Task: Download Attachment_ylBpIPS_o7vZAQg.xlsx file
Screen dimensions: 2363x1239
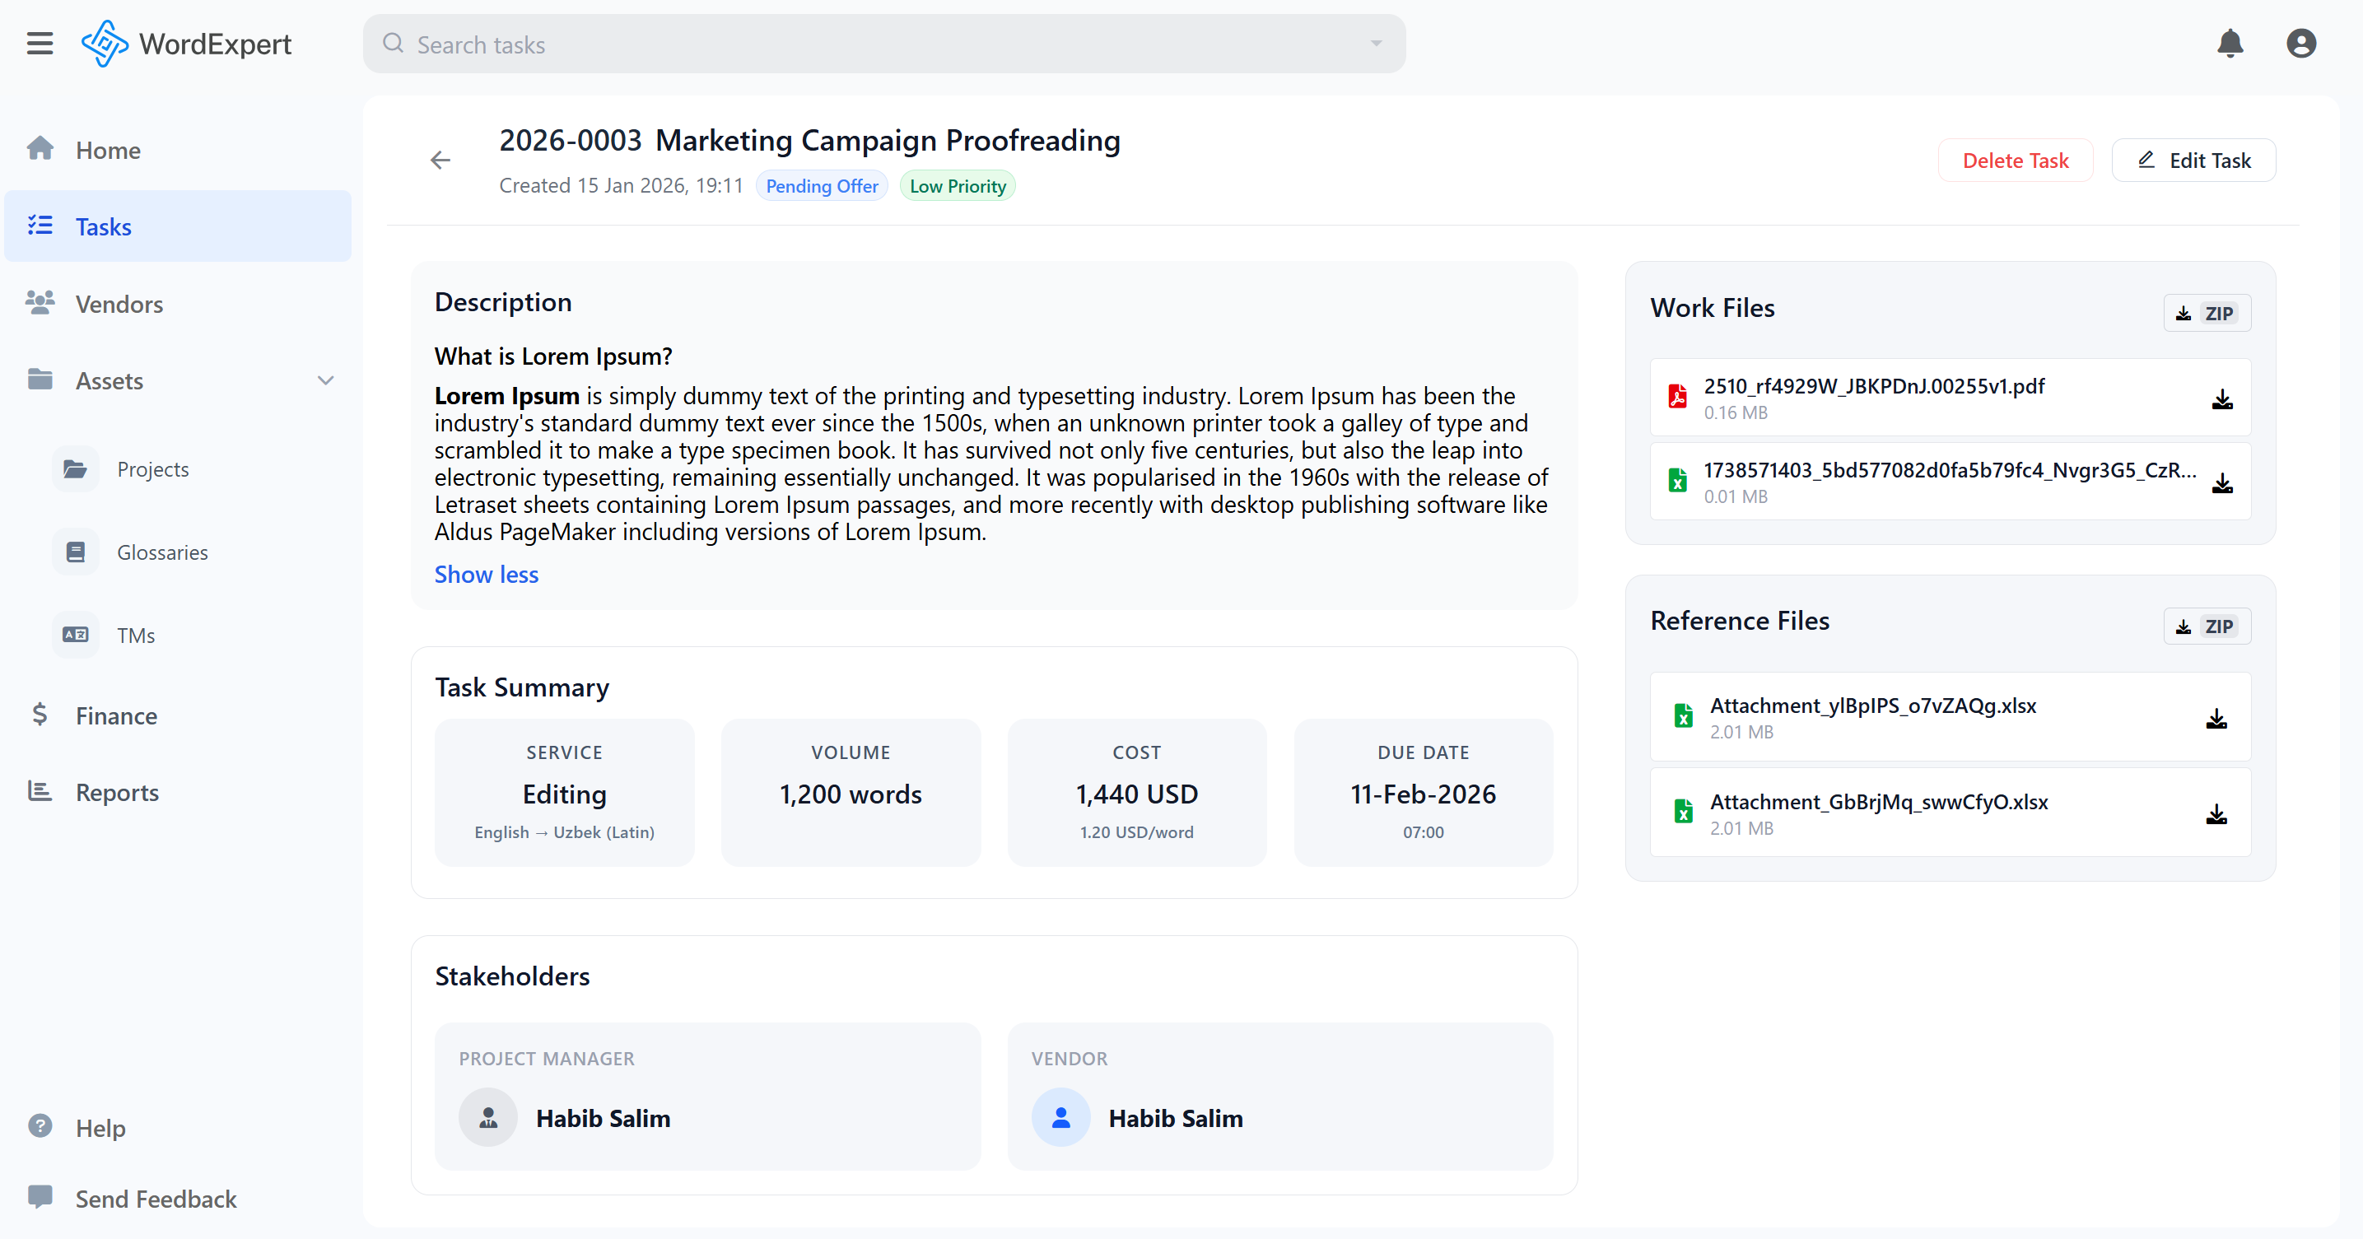Action: click(x=2216, y=718)
